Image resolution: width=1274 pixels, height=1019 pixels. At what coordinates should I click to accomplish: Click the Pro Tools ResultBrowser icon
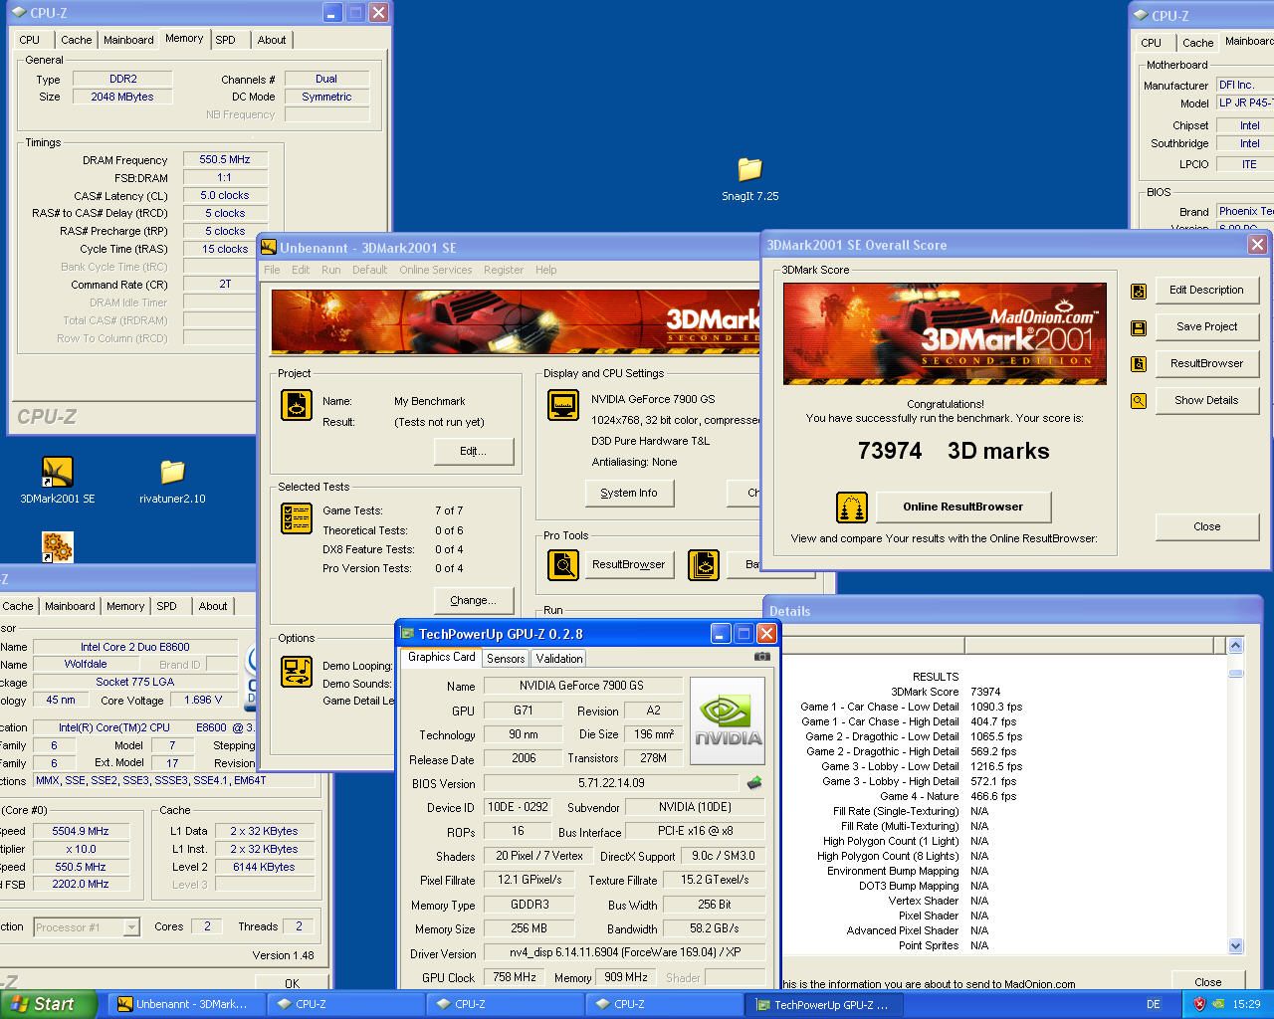click(x=563, y=565)
